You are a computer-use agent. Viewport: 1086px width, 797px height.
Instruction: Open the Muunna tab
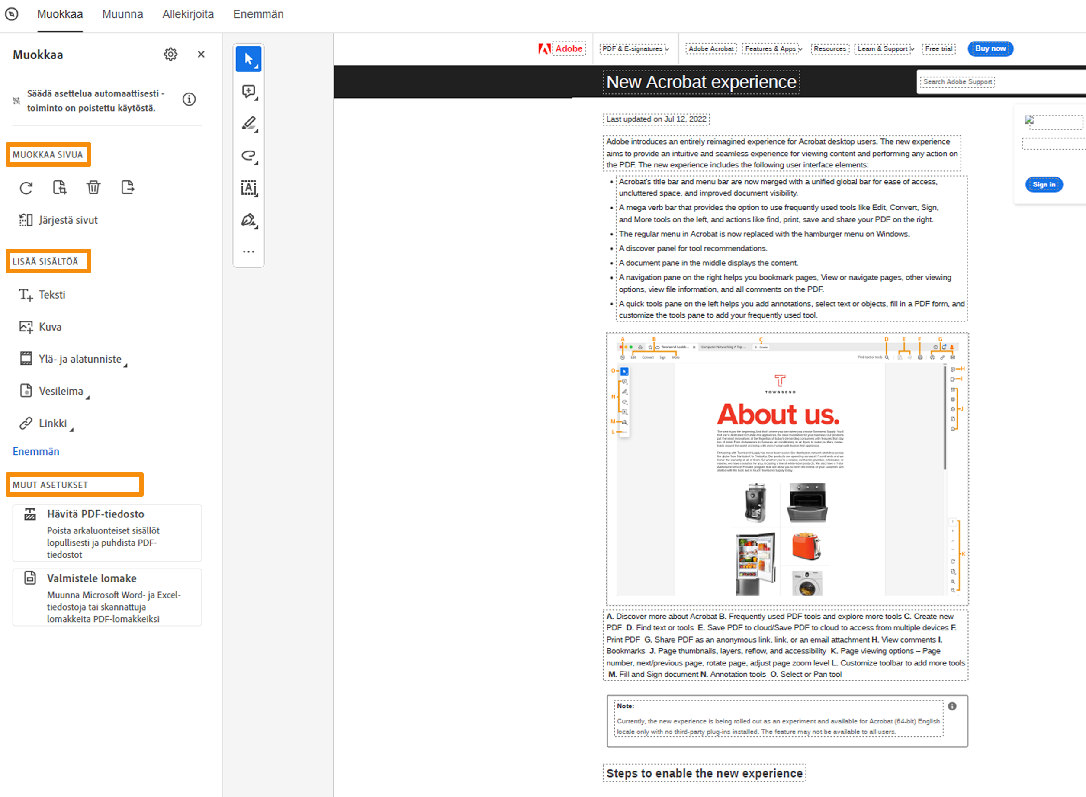pyautogui.click(x=122, y=14)
